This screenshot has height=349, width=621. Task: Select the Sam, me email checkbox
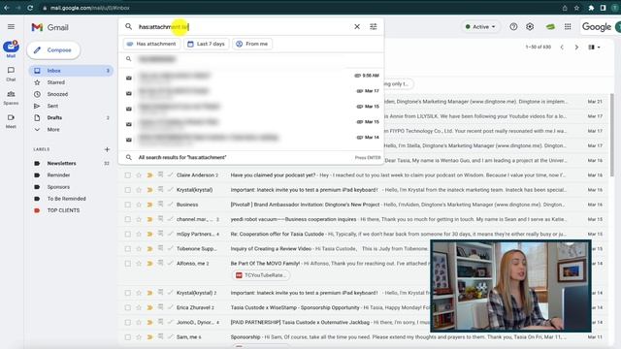[x=127, y=337]
